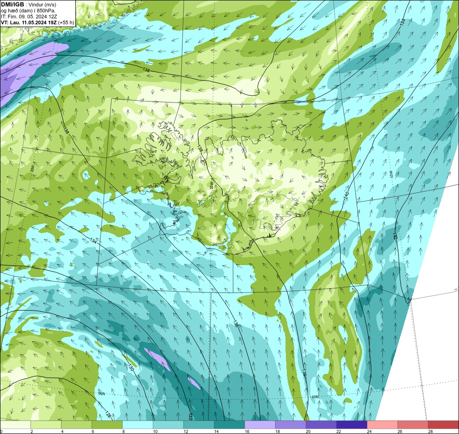This screenshot has width=459, height=434.
Task: Click the '136' contour label south of Iceland
Action: (x=235, y=323)
